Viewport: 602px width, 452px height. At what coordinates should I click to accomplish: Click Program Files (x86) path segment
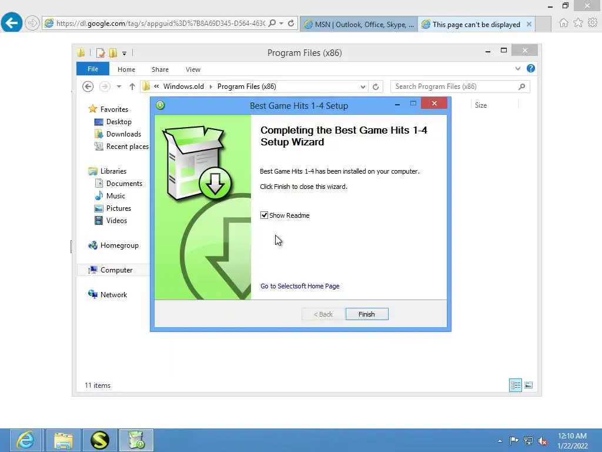point(246,87)
